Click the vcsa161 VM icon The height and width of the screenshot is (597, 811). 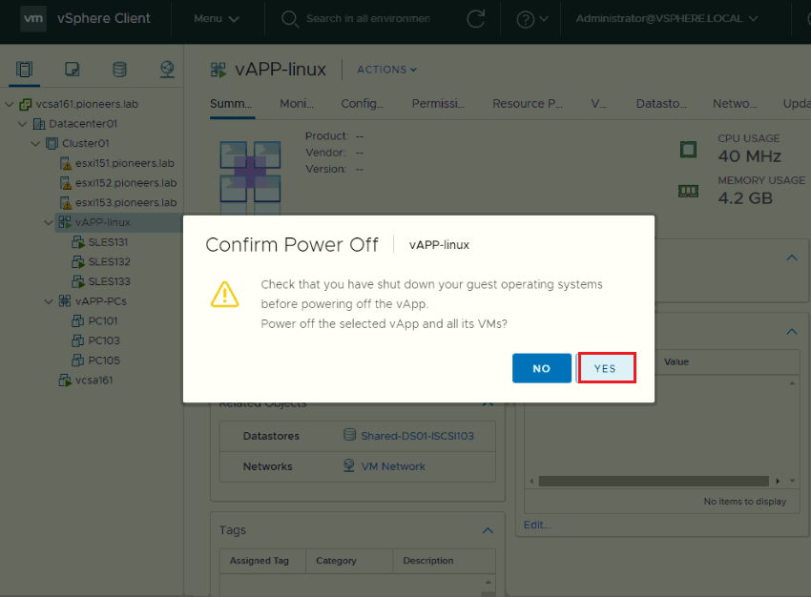click(65, 381)
